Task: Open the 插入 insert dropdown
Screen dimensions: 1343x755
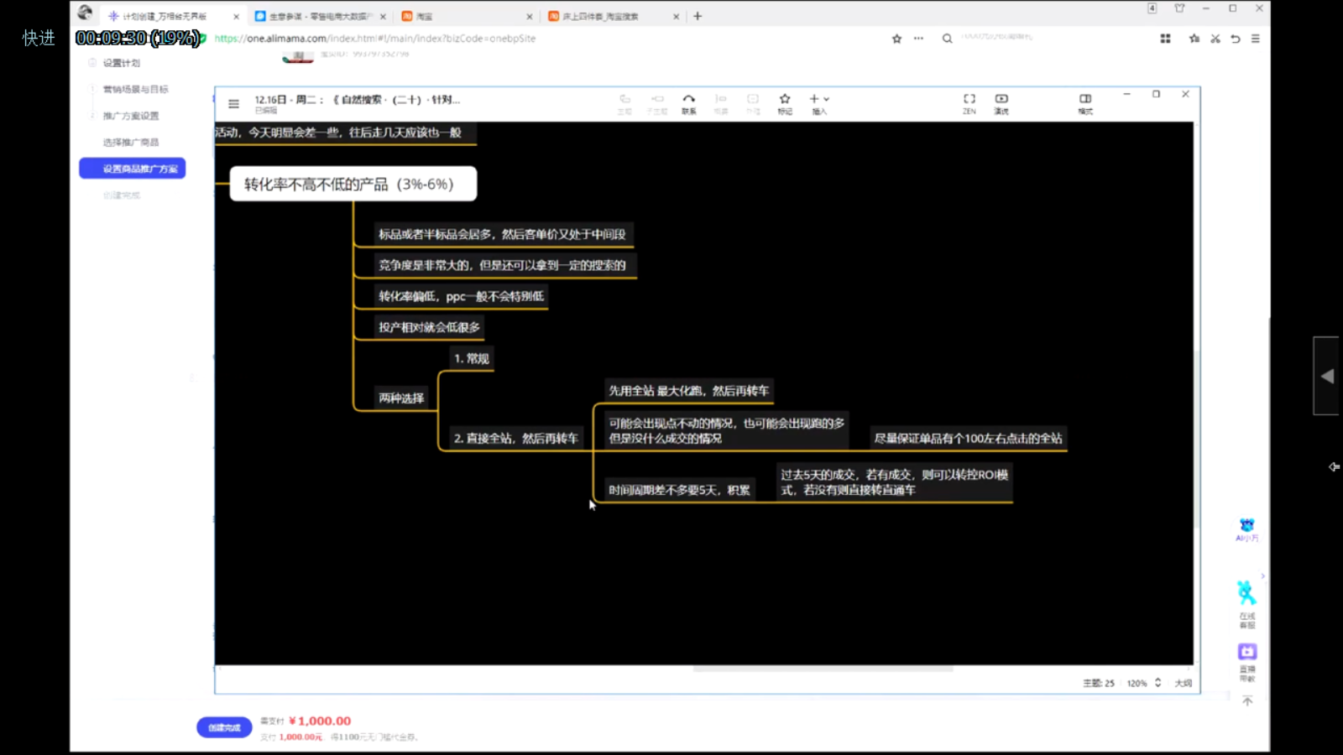Action: click(819, 102)
